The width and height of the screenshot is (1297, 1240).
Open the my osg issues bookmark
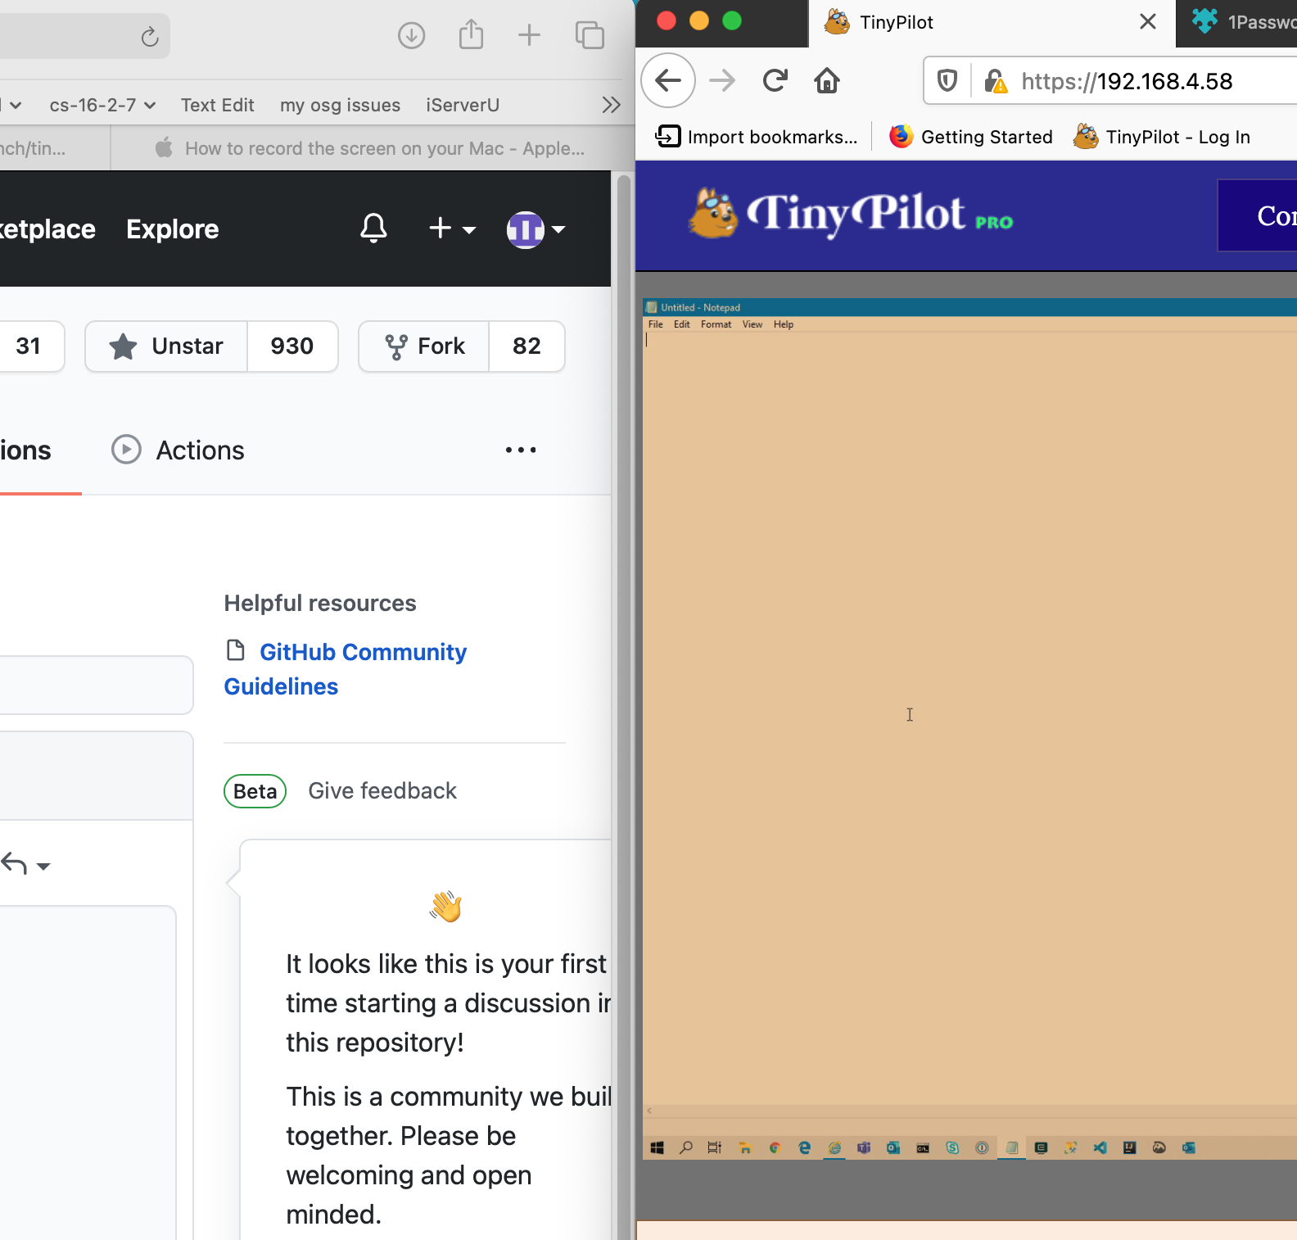pyautogui.click(x=340, y=105)
